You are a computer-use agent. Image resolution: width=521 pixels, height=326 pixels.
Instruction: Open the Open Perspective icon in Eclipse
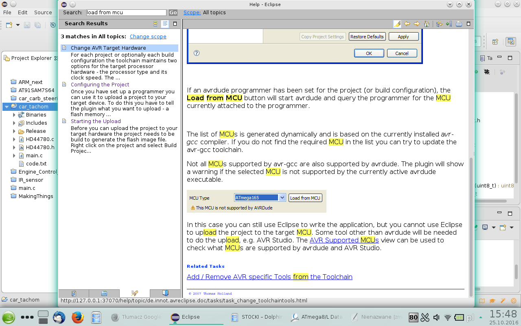(x=495, y=42)
